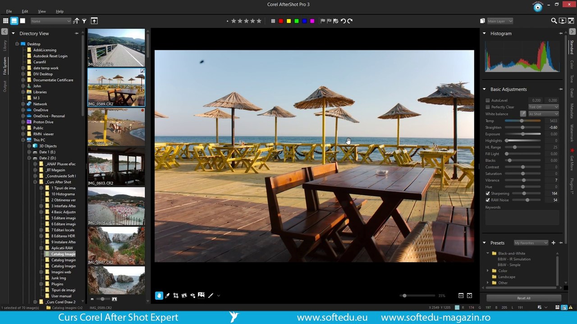
Task: Click the go-up-folder toolbar icon
Action: point(94,21)
